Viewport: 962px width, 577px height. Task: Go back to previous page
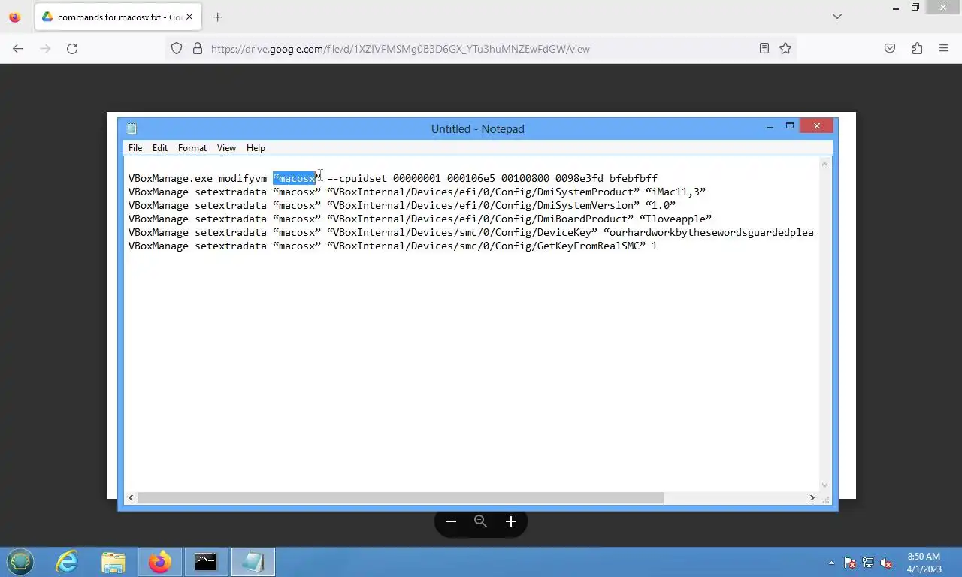point(18,49)
